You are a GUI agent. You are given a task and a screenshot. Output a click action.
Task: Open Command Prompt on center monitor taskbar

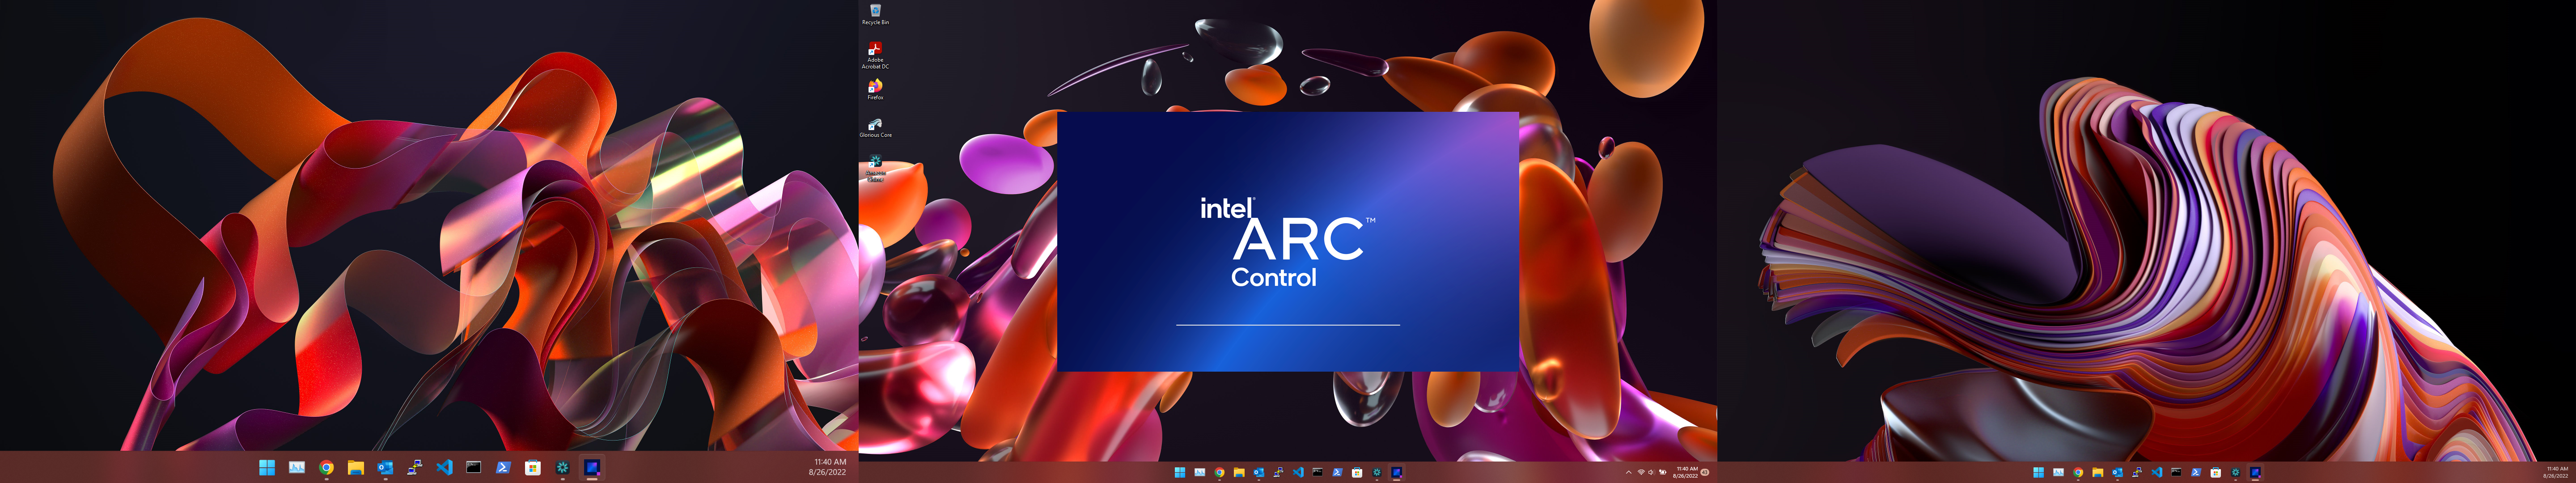point(1318,472)
